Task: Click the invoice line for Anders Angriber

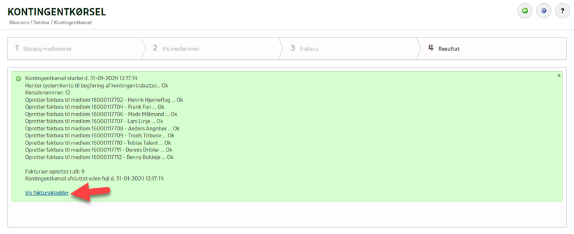Action: coord(103,128)
